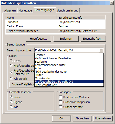
Task: Open Eigenschaften... for selected user
Action: [93, 39]
